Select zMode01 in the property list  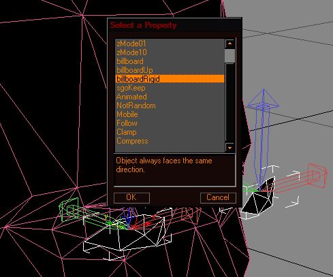coord(170,44)
